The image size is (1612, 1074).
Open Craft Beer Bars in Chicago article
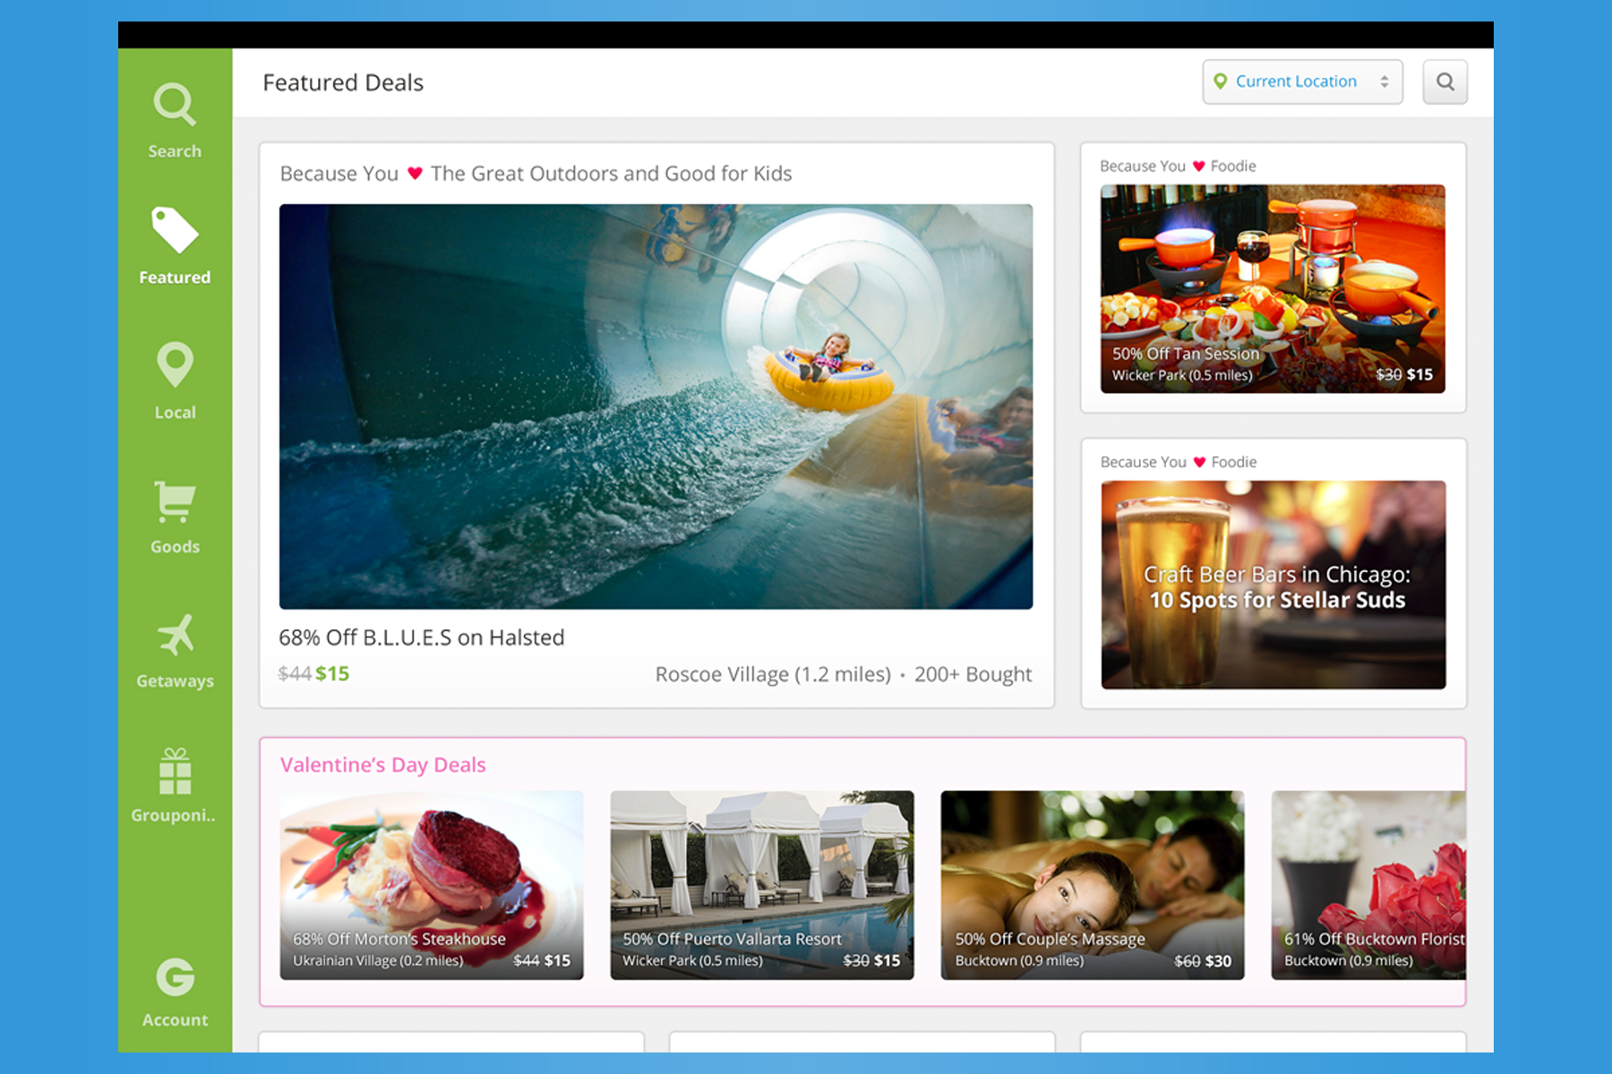[1273, 584]
